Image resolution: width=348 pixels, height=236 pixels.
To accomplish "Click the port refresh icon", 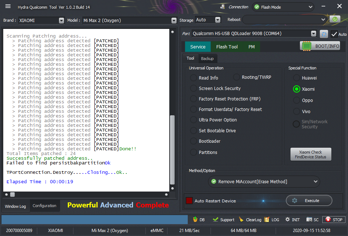I will [x=324, y=34].
